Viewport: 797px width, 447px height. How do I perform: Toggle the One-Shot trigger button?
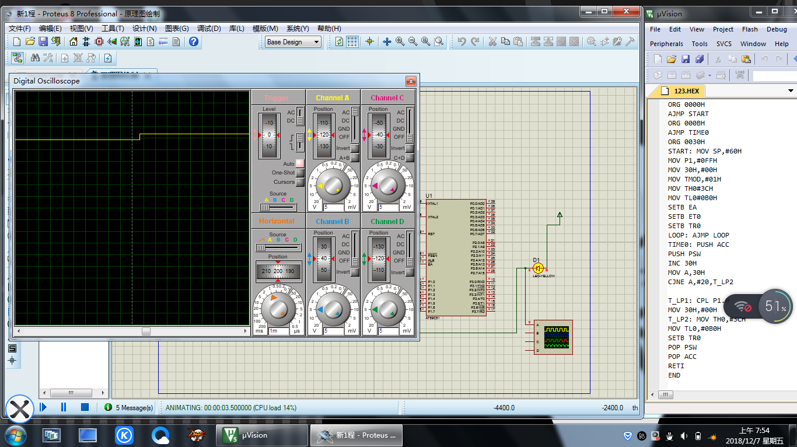pyautogui.click(x=300, y=173)
